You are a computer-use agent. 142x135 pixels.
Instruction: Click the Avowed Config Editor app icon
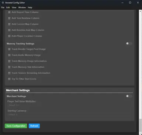coord(3,3)
